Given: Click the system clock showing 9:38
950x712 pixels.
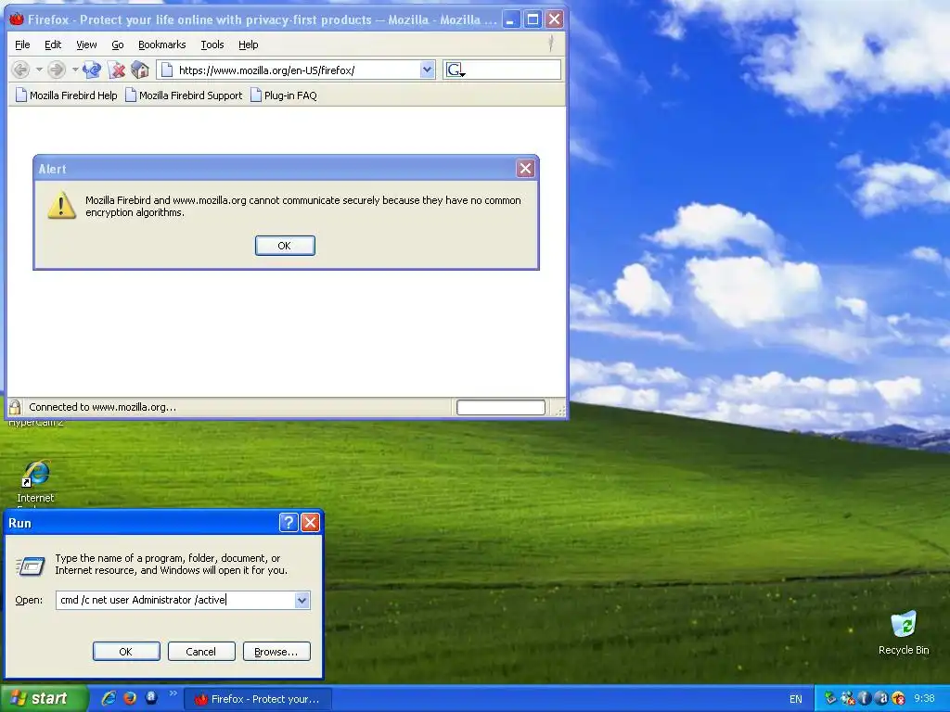Looking at the screenshot, I should [925, 699].
